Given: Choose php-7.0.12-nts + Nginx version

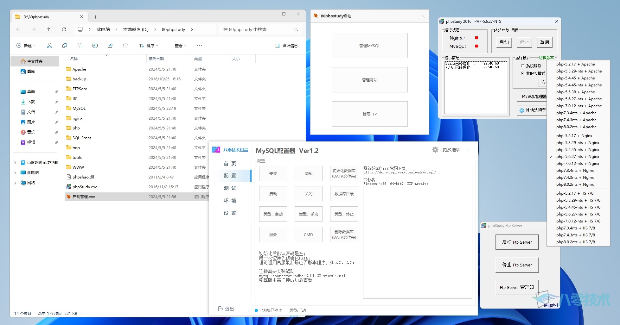Looking at the screenshot, I should tap(578, 163).
